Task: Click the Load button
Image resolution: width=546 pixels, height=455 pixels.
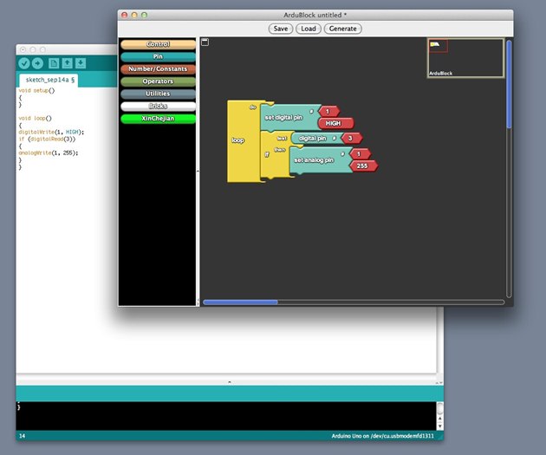Action: 309,29
